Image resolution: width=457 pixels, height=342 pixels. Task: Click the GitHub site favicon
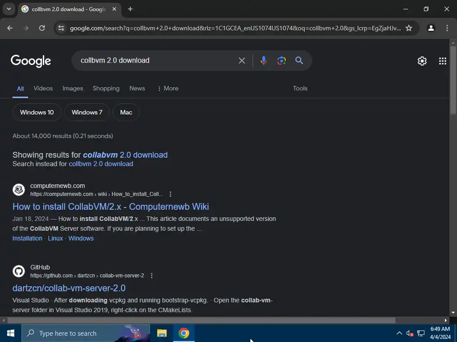(19, 271)
